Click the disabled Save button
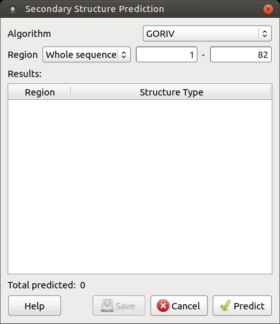Image resolution: width=280 pixels, height=324 pixels. (119, 306)
